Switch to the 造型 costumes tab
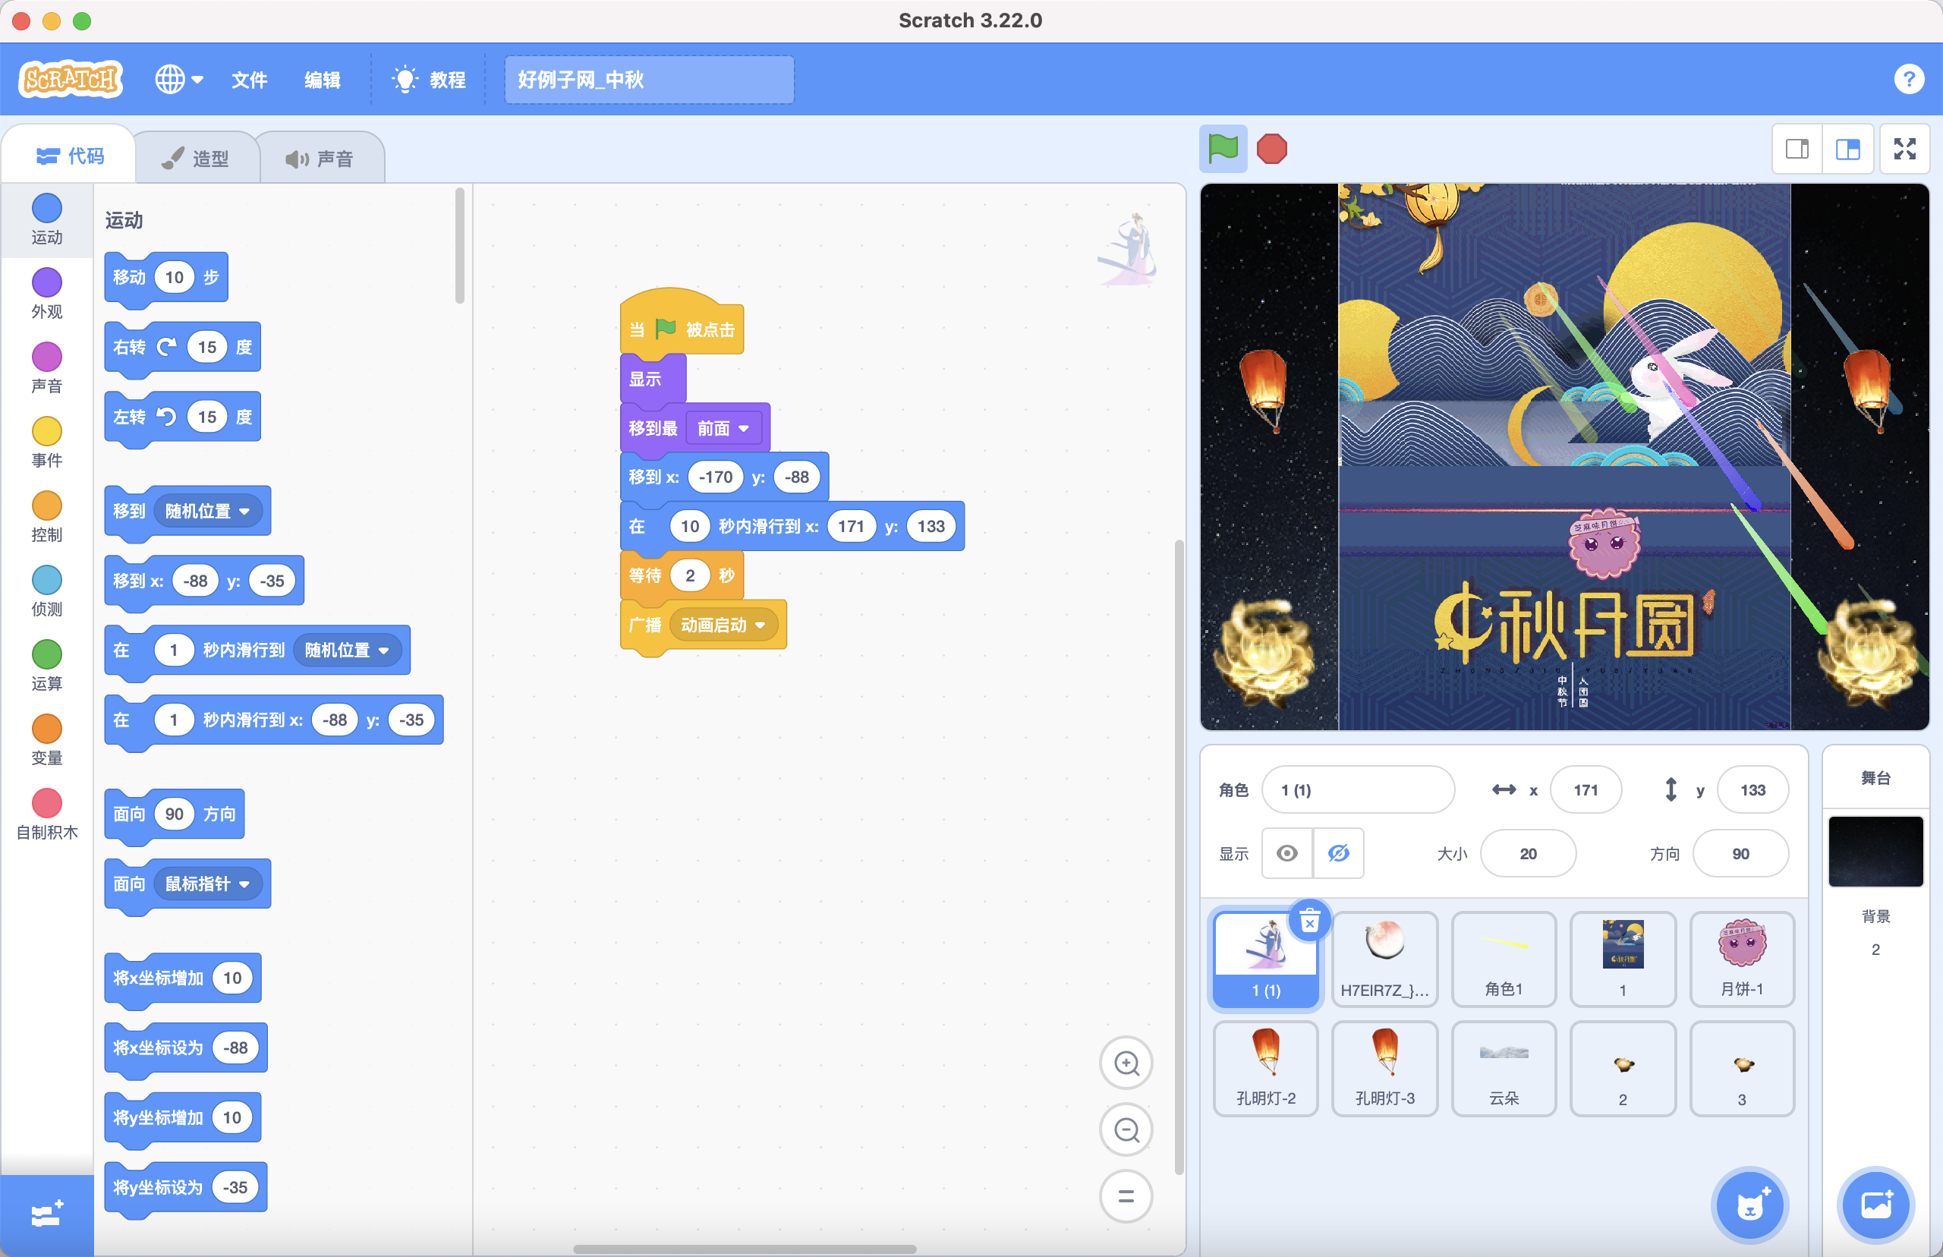 (x=196, y=158)
